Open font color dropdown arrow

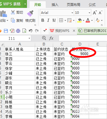pos(92,20)
